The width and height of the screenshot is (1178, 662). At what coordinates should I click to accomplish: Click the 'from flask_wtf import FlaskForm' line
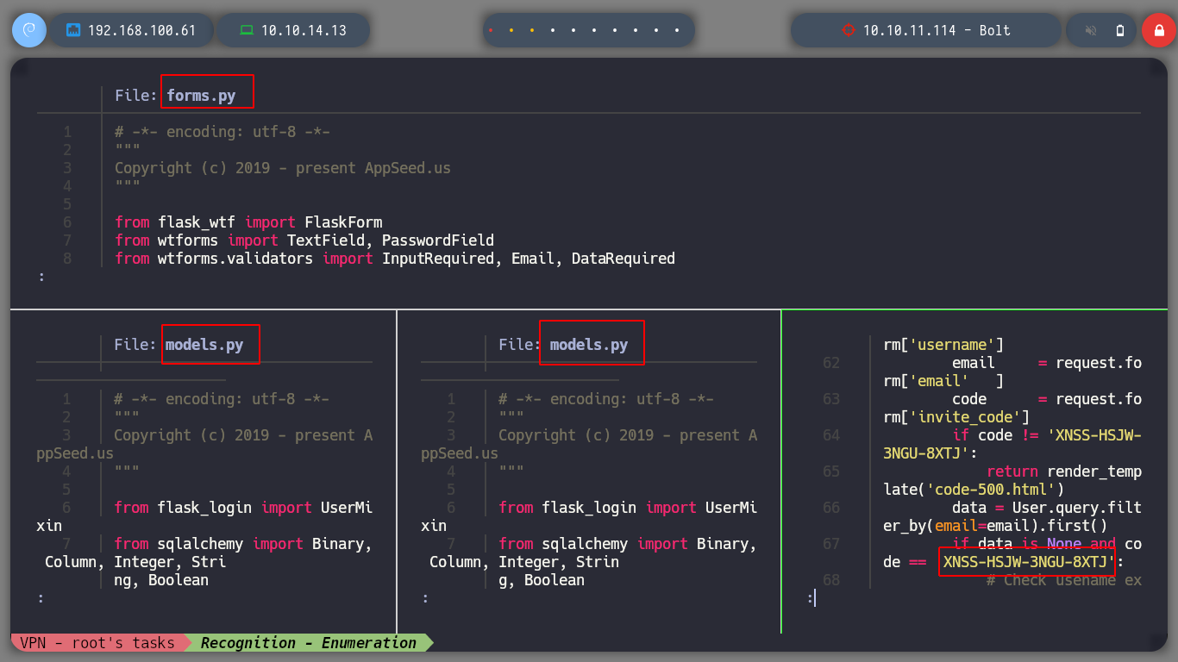pos(248,222)
